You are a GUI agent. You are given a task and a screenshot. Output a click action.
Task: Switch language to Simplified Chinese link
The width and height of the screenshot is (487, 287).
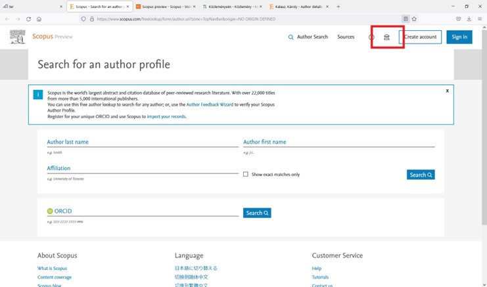pos(191,276)
